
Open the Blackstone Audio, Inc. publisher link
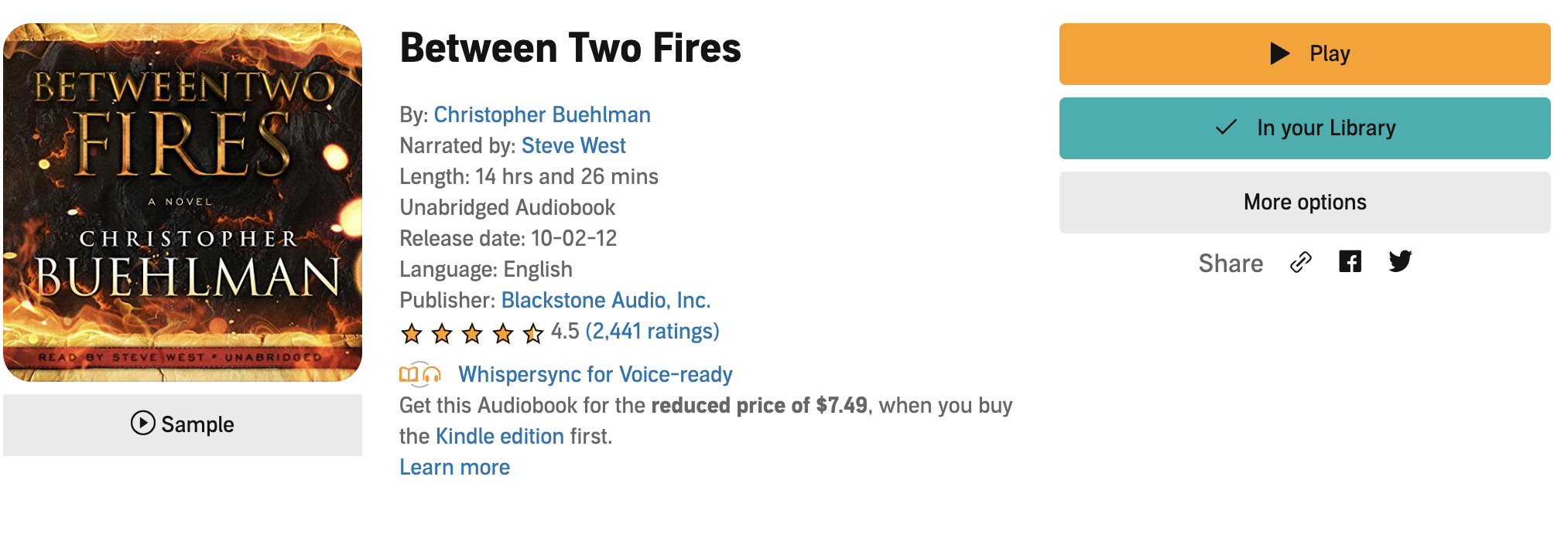(605, 300)
